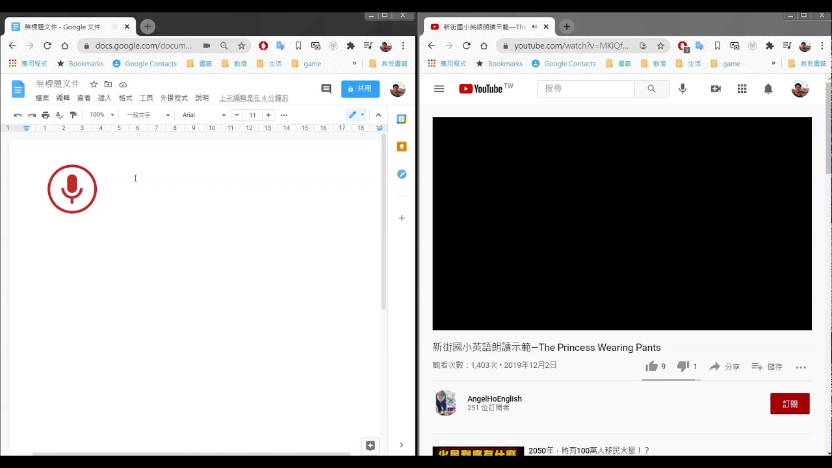832x468 pixels.
Task: Open the YouTube guide hamburger menu
Action: point(439,89)
